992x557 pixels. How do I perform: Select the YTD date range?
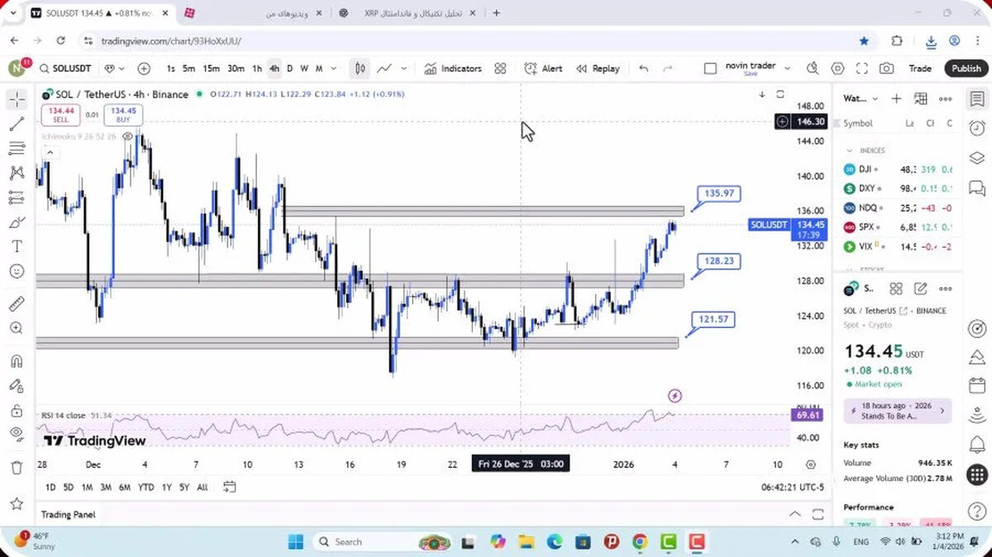(146, 487)
